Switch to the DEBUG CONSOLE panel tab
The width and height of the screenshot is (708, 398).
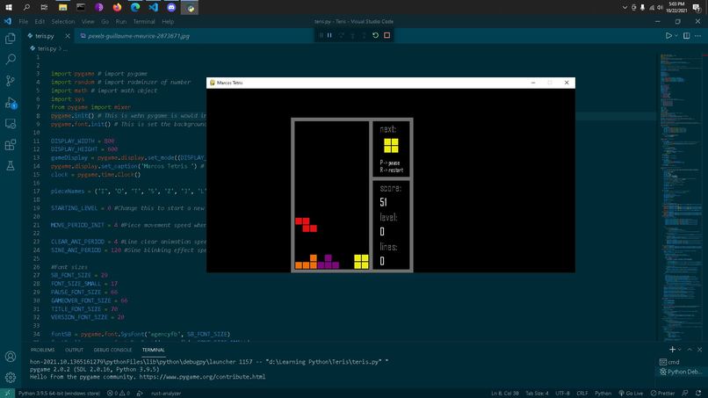[x=112, y=350]
